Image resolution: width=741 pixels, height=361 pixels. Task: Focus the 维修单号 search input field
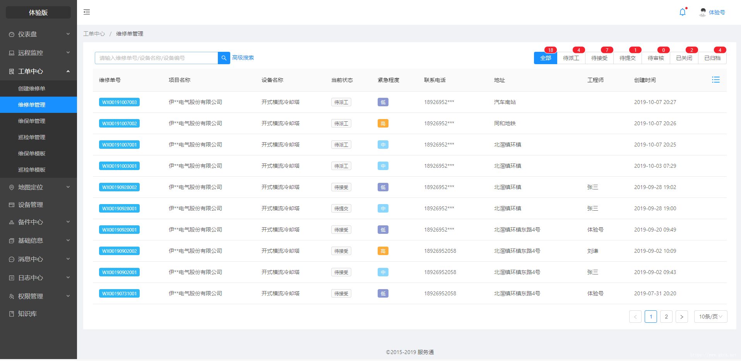coord(156,58)
